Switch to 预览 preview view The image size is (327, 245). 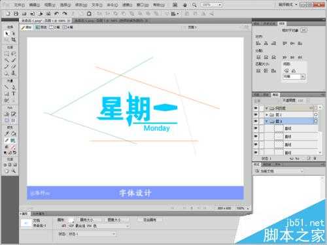[x=41, y=27]
